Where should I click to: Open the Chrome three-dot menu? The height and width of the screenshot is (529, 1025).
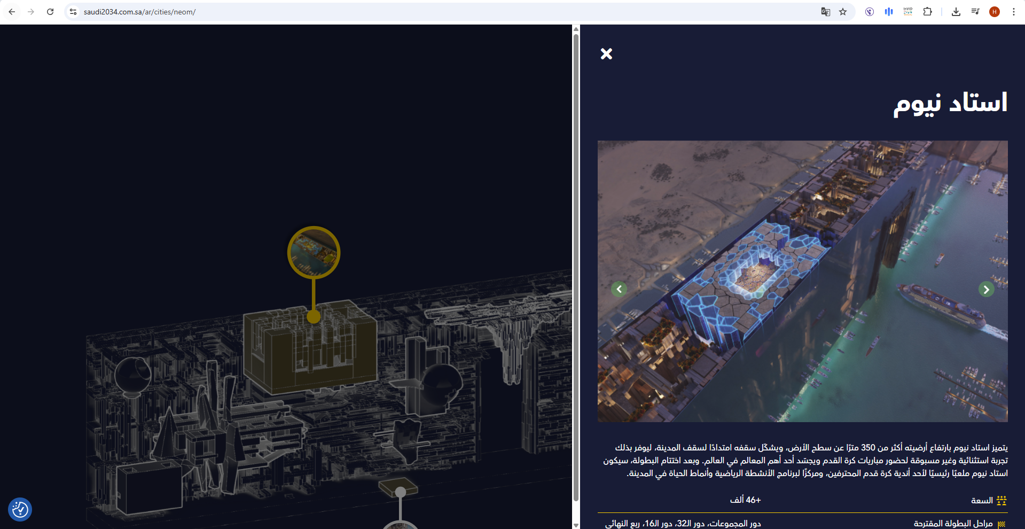click(1013, 12)
